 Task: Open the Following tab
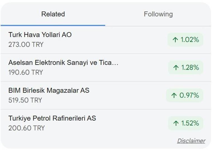pyautogui.click(x=158, y=14)
